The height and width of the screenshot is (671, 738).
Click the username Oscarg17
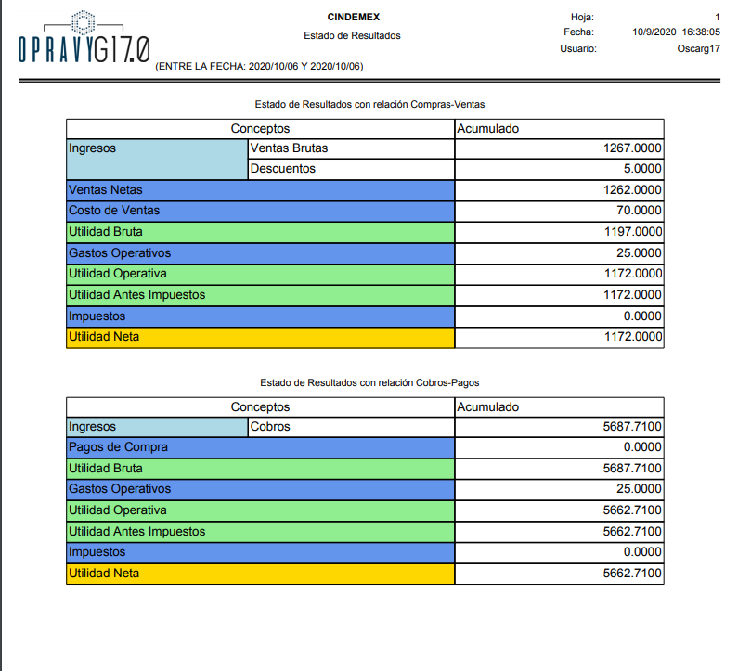click(698, 49)
